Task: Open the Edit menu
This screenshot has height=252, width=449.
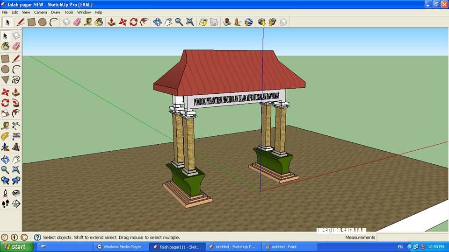Action: coord(14,12)
